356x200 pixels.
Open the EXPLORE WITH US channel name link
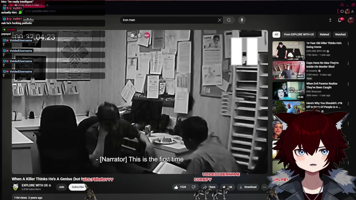[x=35, y=185]
